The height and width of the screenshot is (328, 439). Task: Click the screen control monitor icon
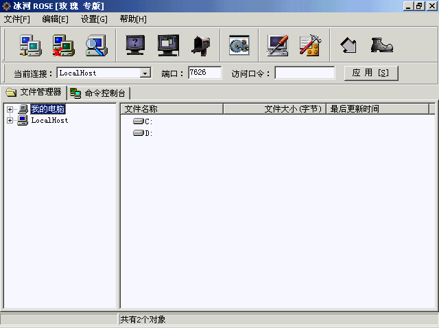[168, 45]
